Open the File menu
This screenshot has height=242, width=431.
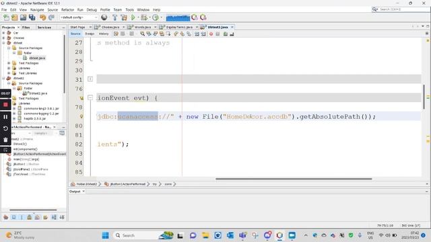[x=4, y=9]
